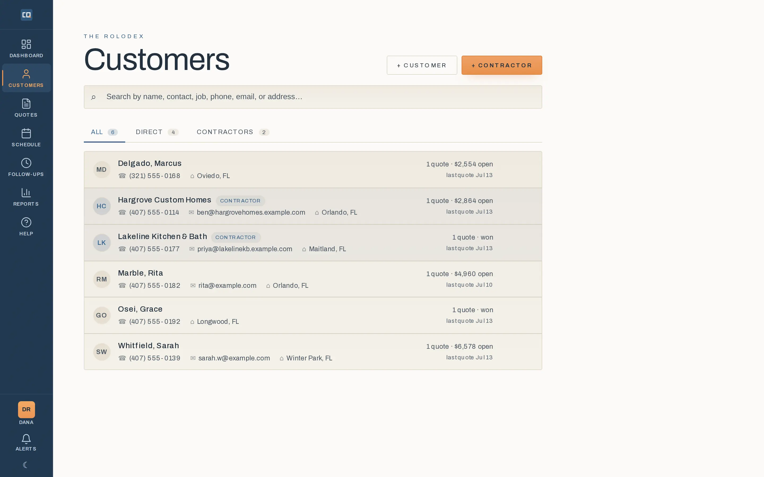Click email icon beside rita@example.com
This screenshot has width=764, height=477.
coord(193,285)
